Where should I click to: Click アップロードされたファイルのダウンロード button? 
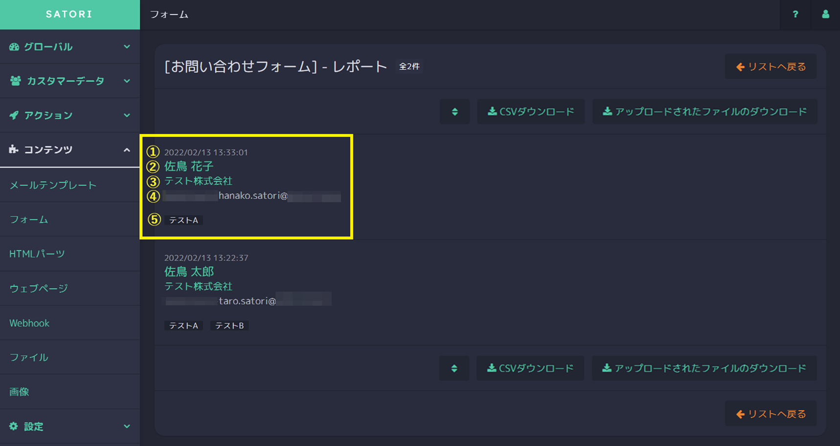point(704,112)
